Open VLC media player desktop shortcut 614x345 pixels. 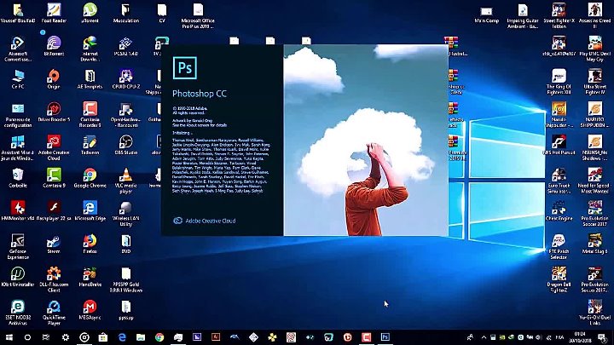click(x=125, y=175)
